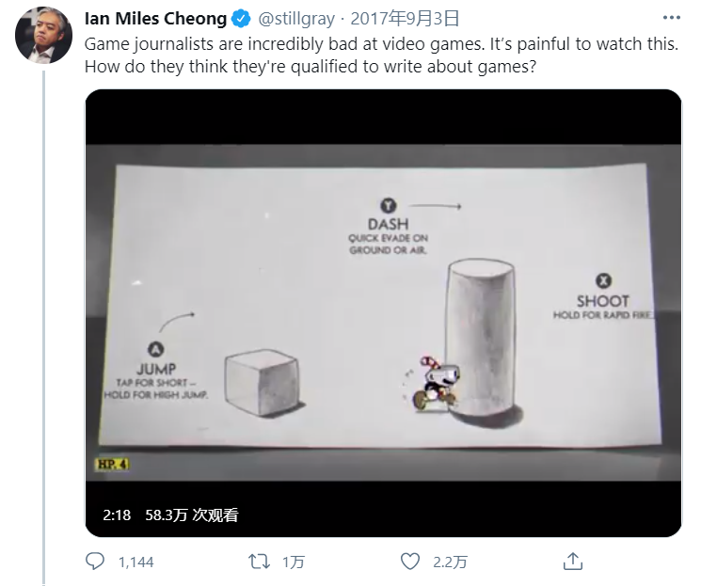Click the 2.2万 likes count
The height and width of the screenshot is (586, 701).
450,562
